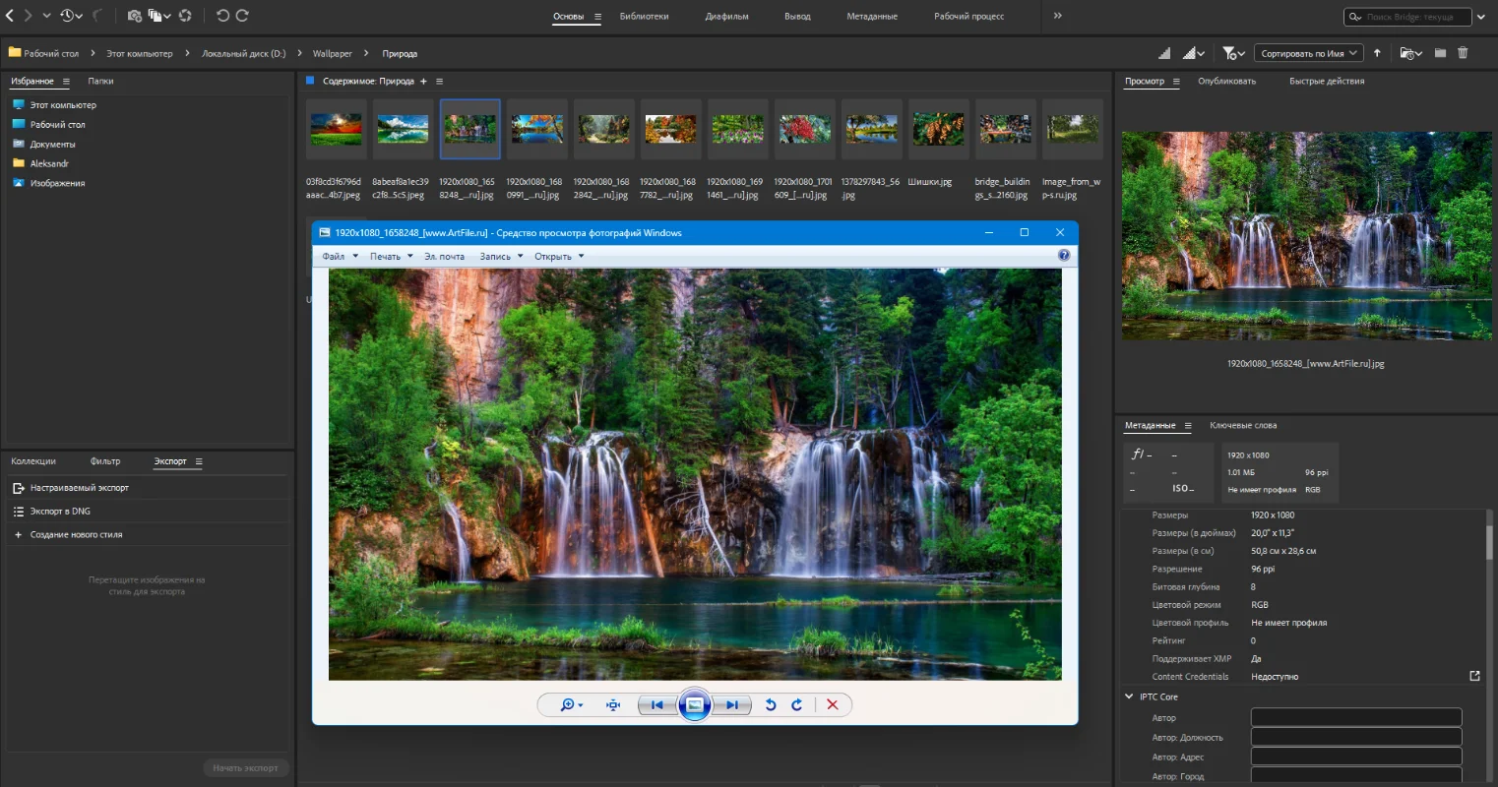Click Настраиваемый экспорт in Export panel
Image resolution: width=1498 pixels, height=787 pixels.
pos(79,488)
